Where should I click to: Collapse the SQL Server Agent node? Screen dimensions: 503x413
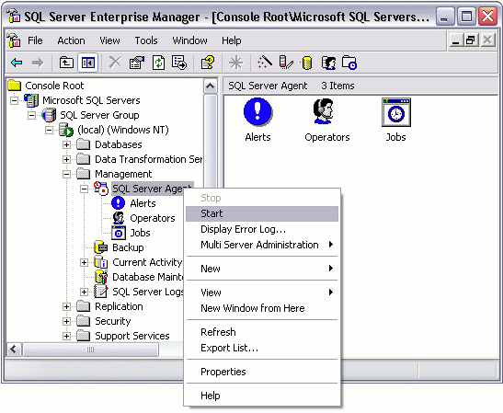[x=84, y=189]
